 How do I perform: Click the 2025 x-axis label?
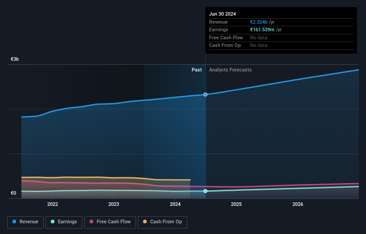pos(236,204)
